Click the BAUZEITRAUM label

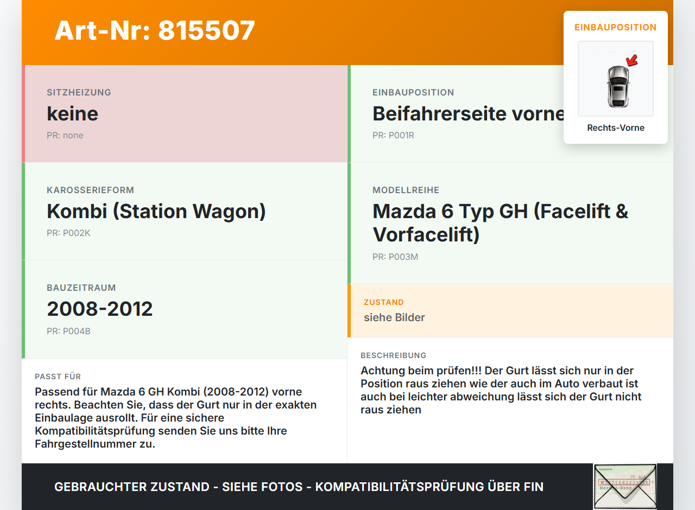point(81,288)
